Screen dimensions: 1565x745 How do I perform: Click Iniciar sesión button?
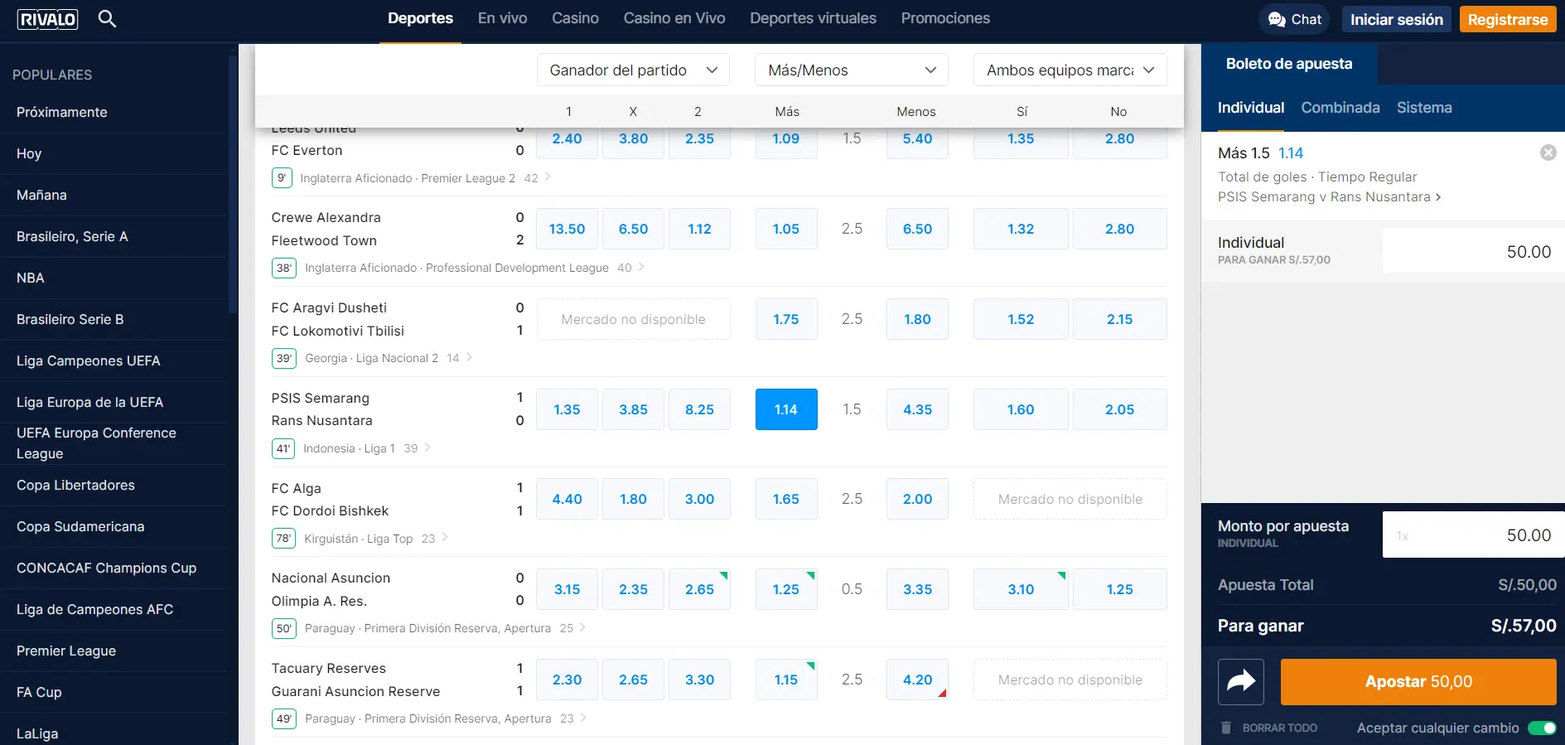(1396, 19)
